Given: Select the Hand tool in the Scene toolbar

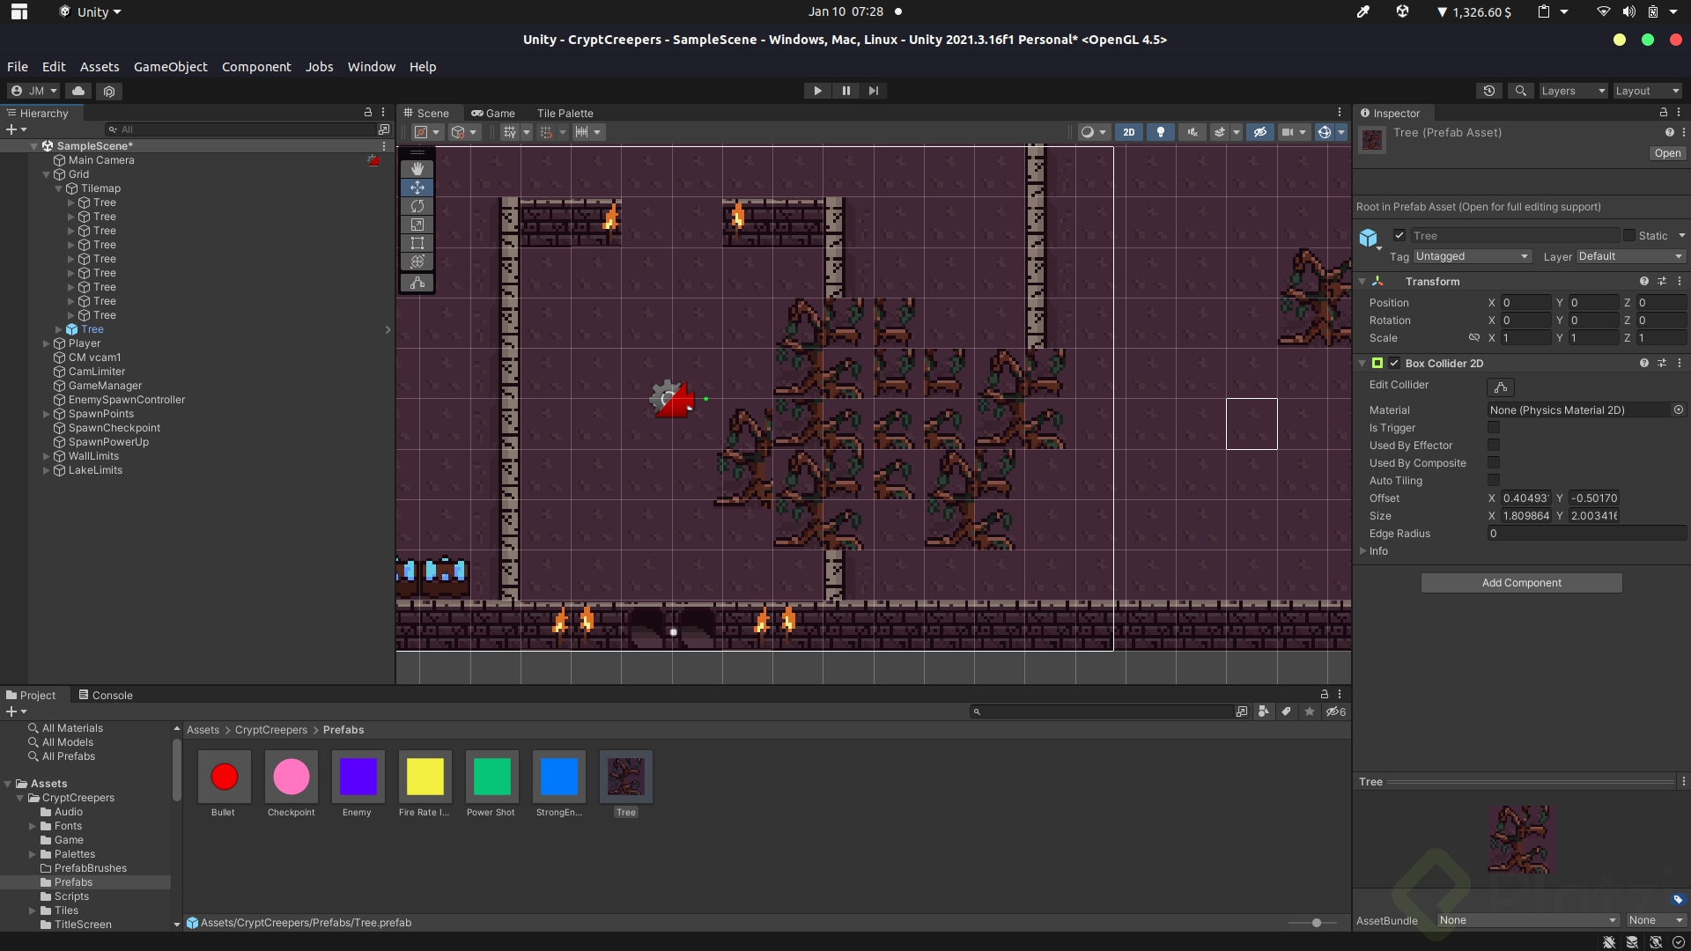Looking at the screenshot, I should pyautogui.click(x=417, y=168).
